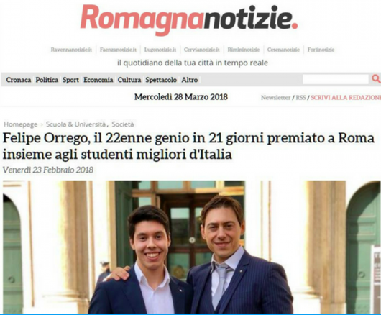
Task: Open the Politica menu section
Action: (x=47, y=80)
